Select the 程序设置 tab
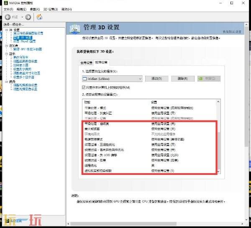This screenshot has height=228, width=251. click(x=101, y=62)
